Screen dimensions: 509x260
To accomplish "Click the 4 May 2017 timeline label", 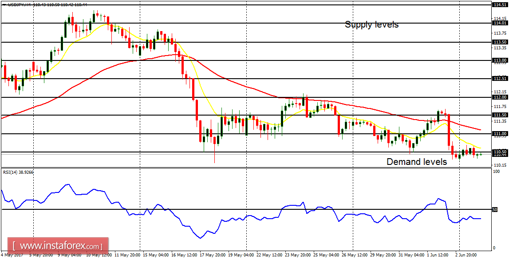I will [12, 256].
